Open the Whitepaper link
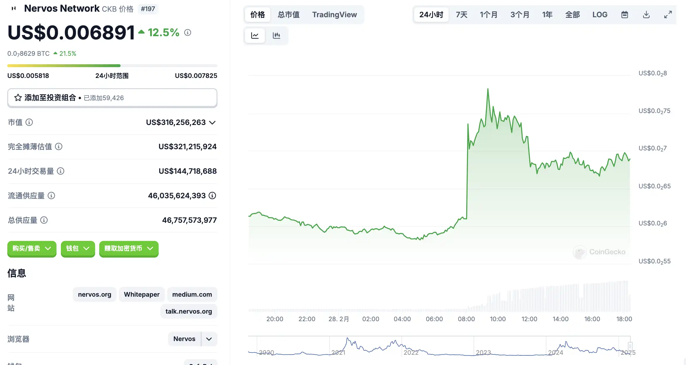 [142, 294]
